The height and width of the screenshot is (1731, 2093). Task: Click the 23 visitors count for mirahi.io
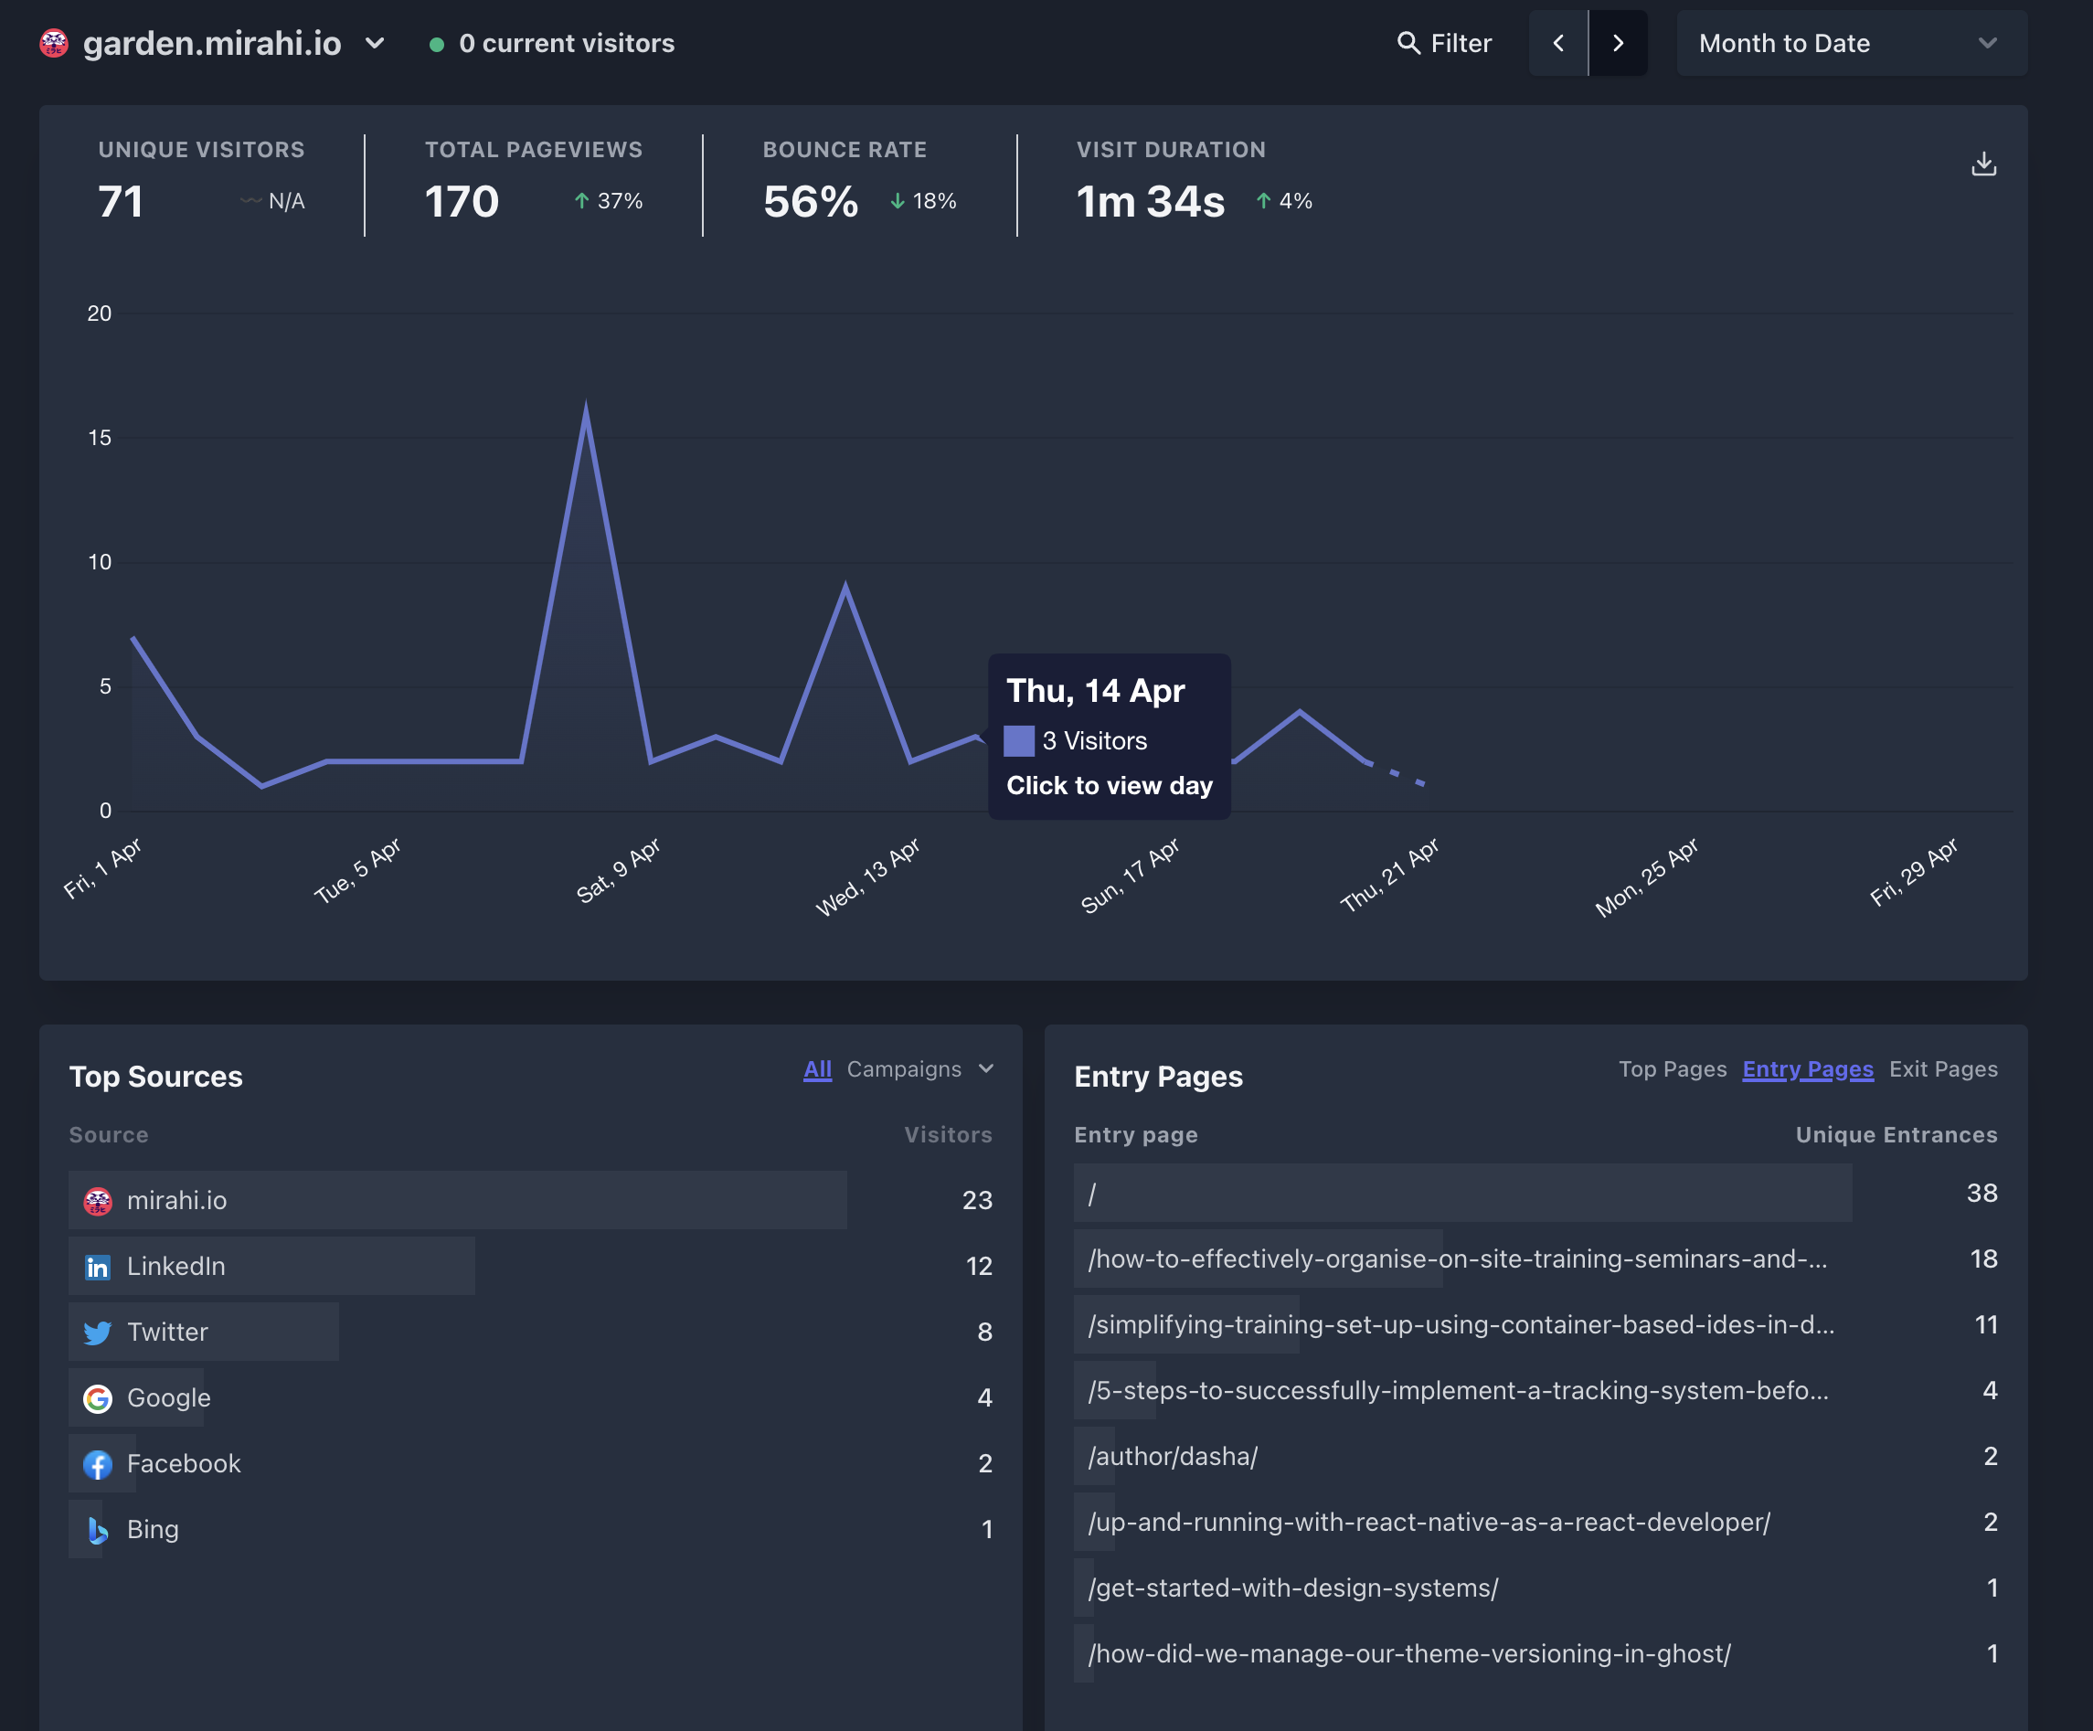coord(977,1201)
